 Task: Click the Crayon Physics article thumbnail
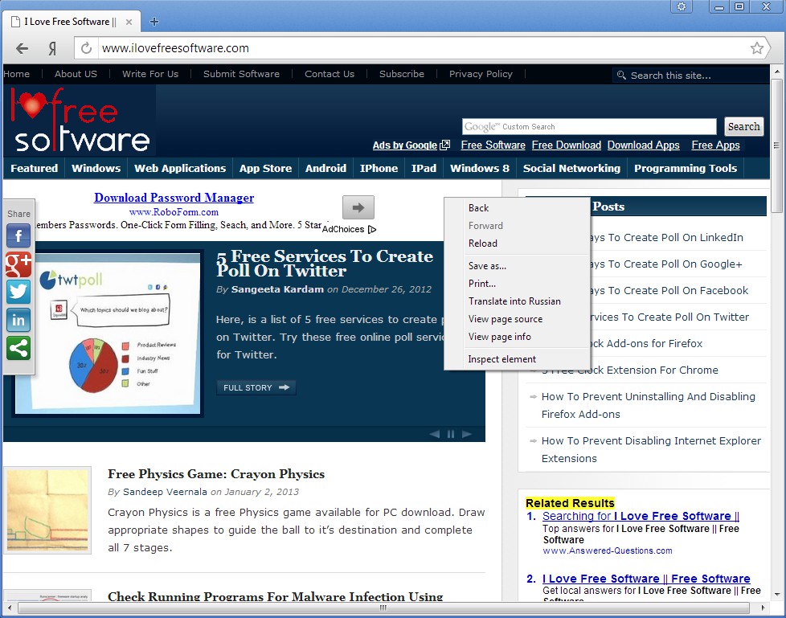pyautogui.click(x=47, y=510)
